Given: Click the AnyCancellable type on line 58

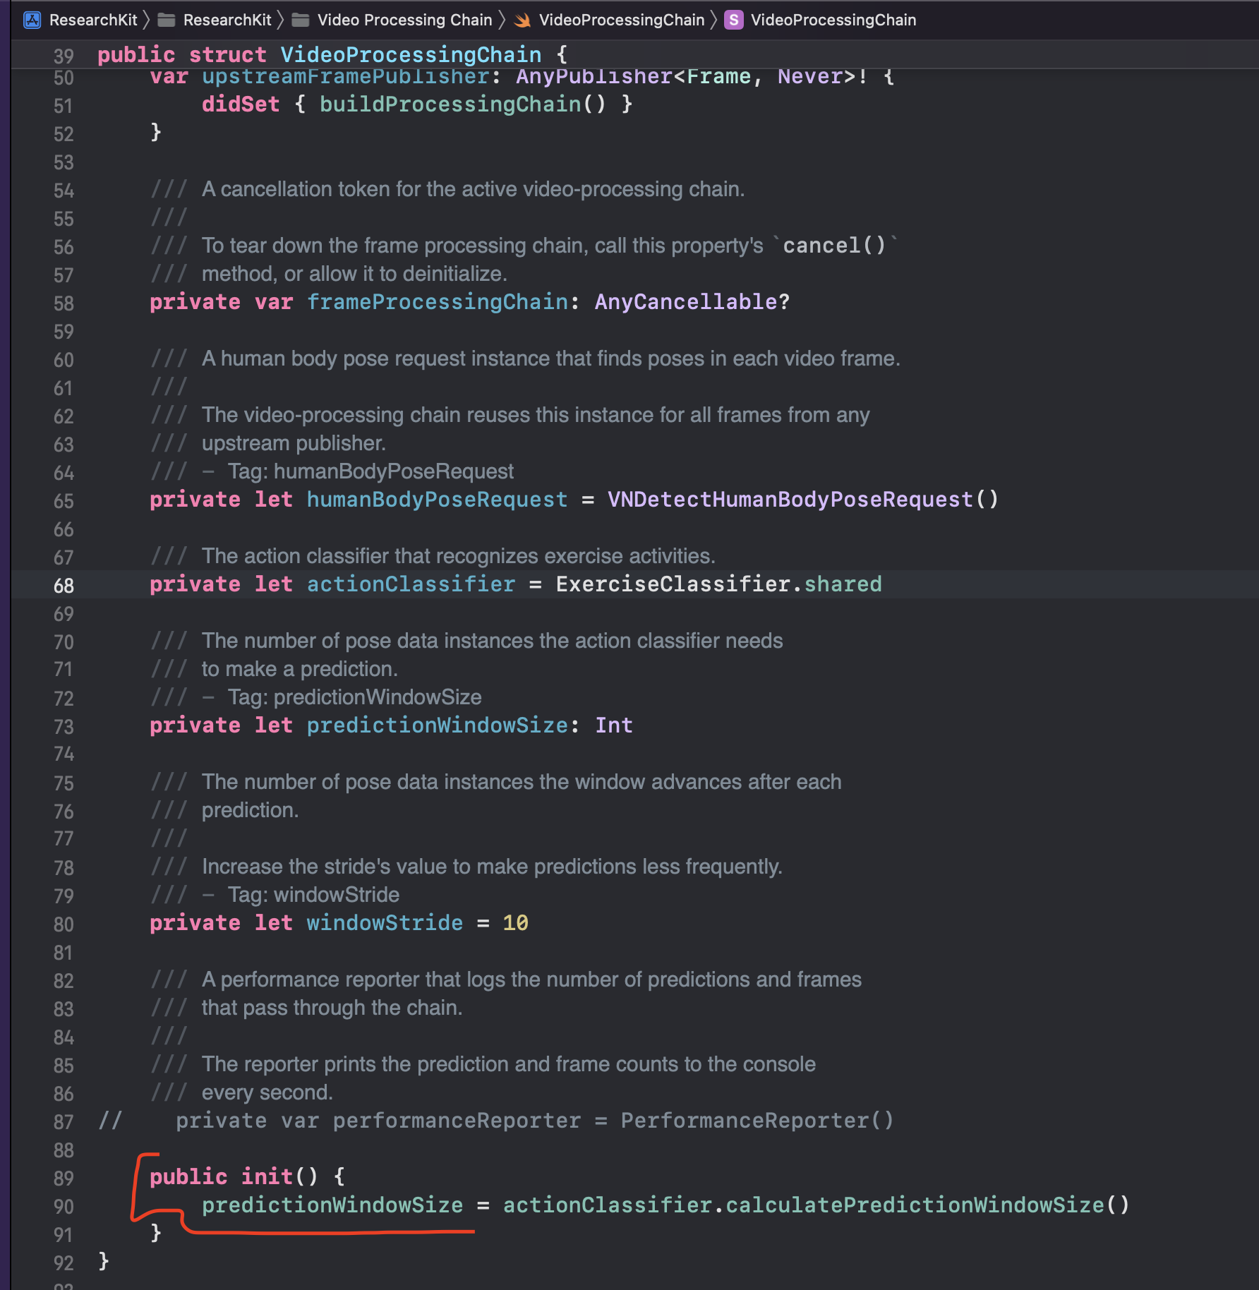Looking at the screenshot, I should (685, 302).
